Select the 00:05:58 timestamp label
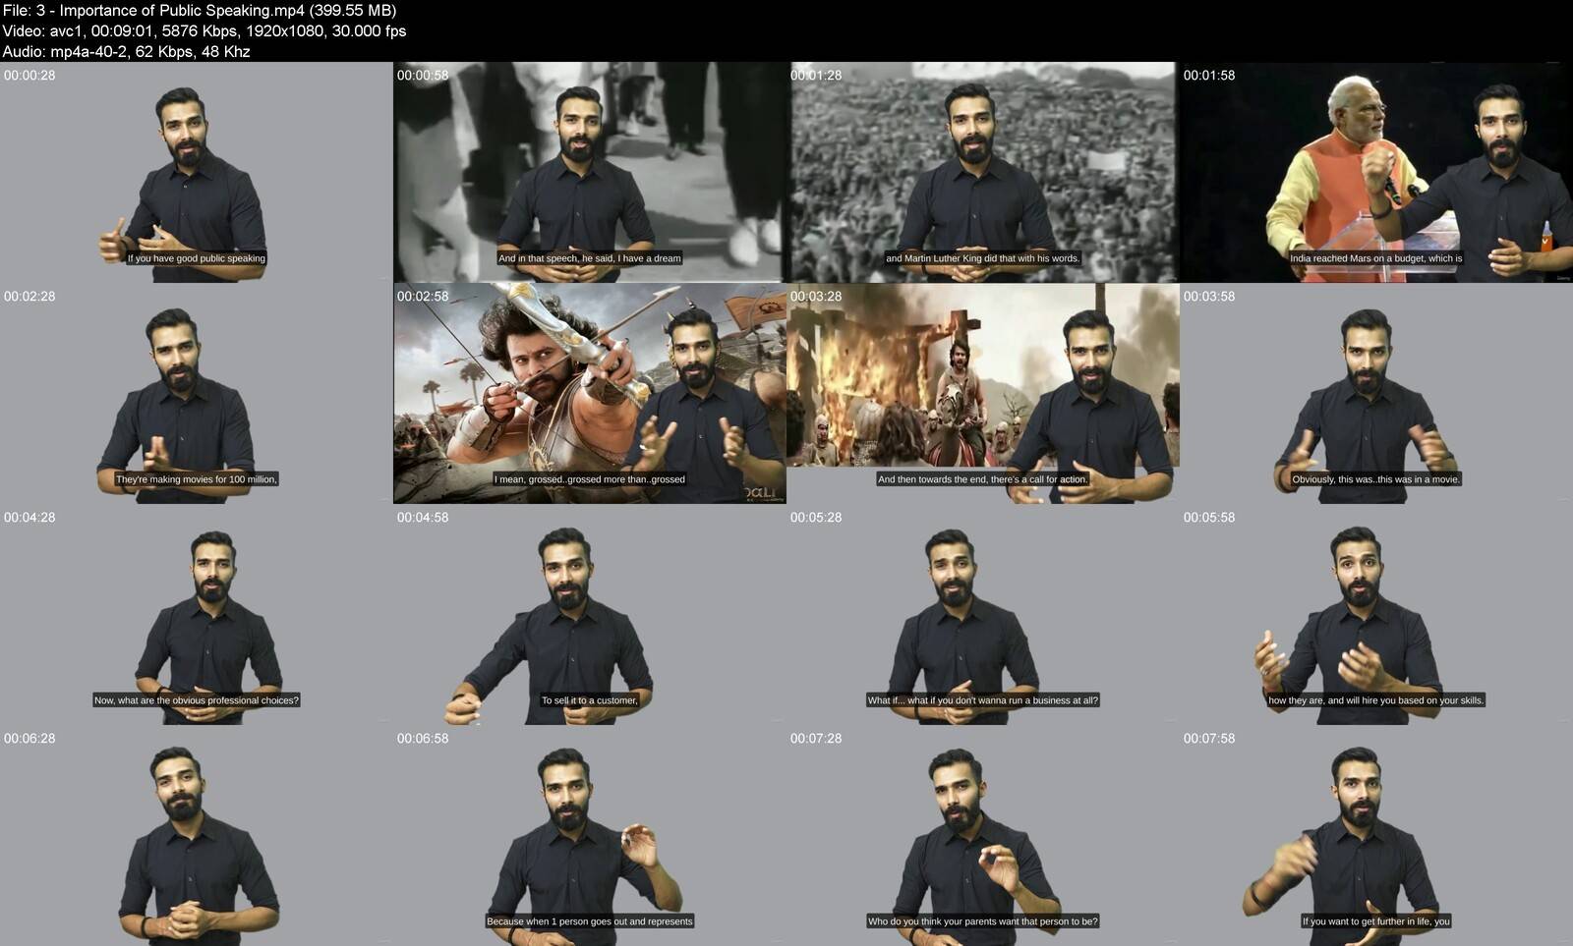The image size is (1573, 946). (1209, 518)
